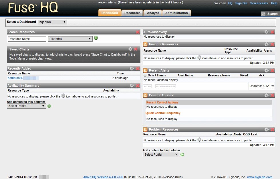Open Recent Alerts RSS feed
280x179 pixels.
[145, 70]
